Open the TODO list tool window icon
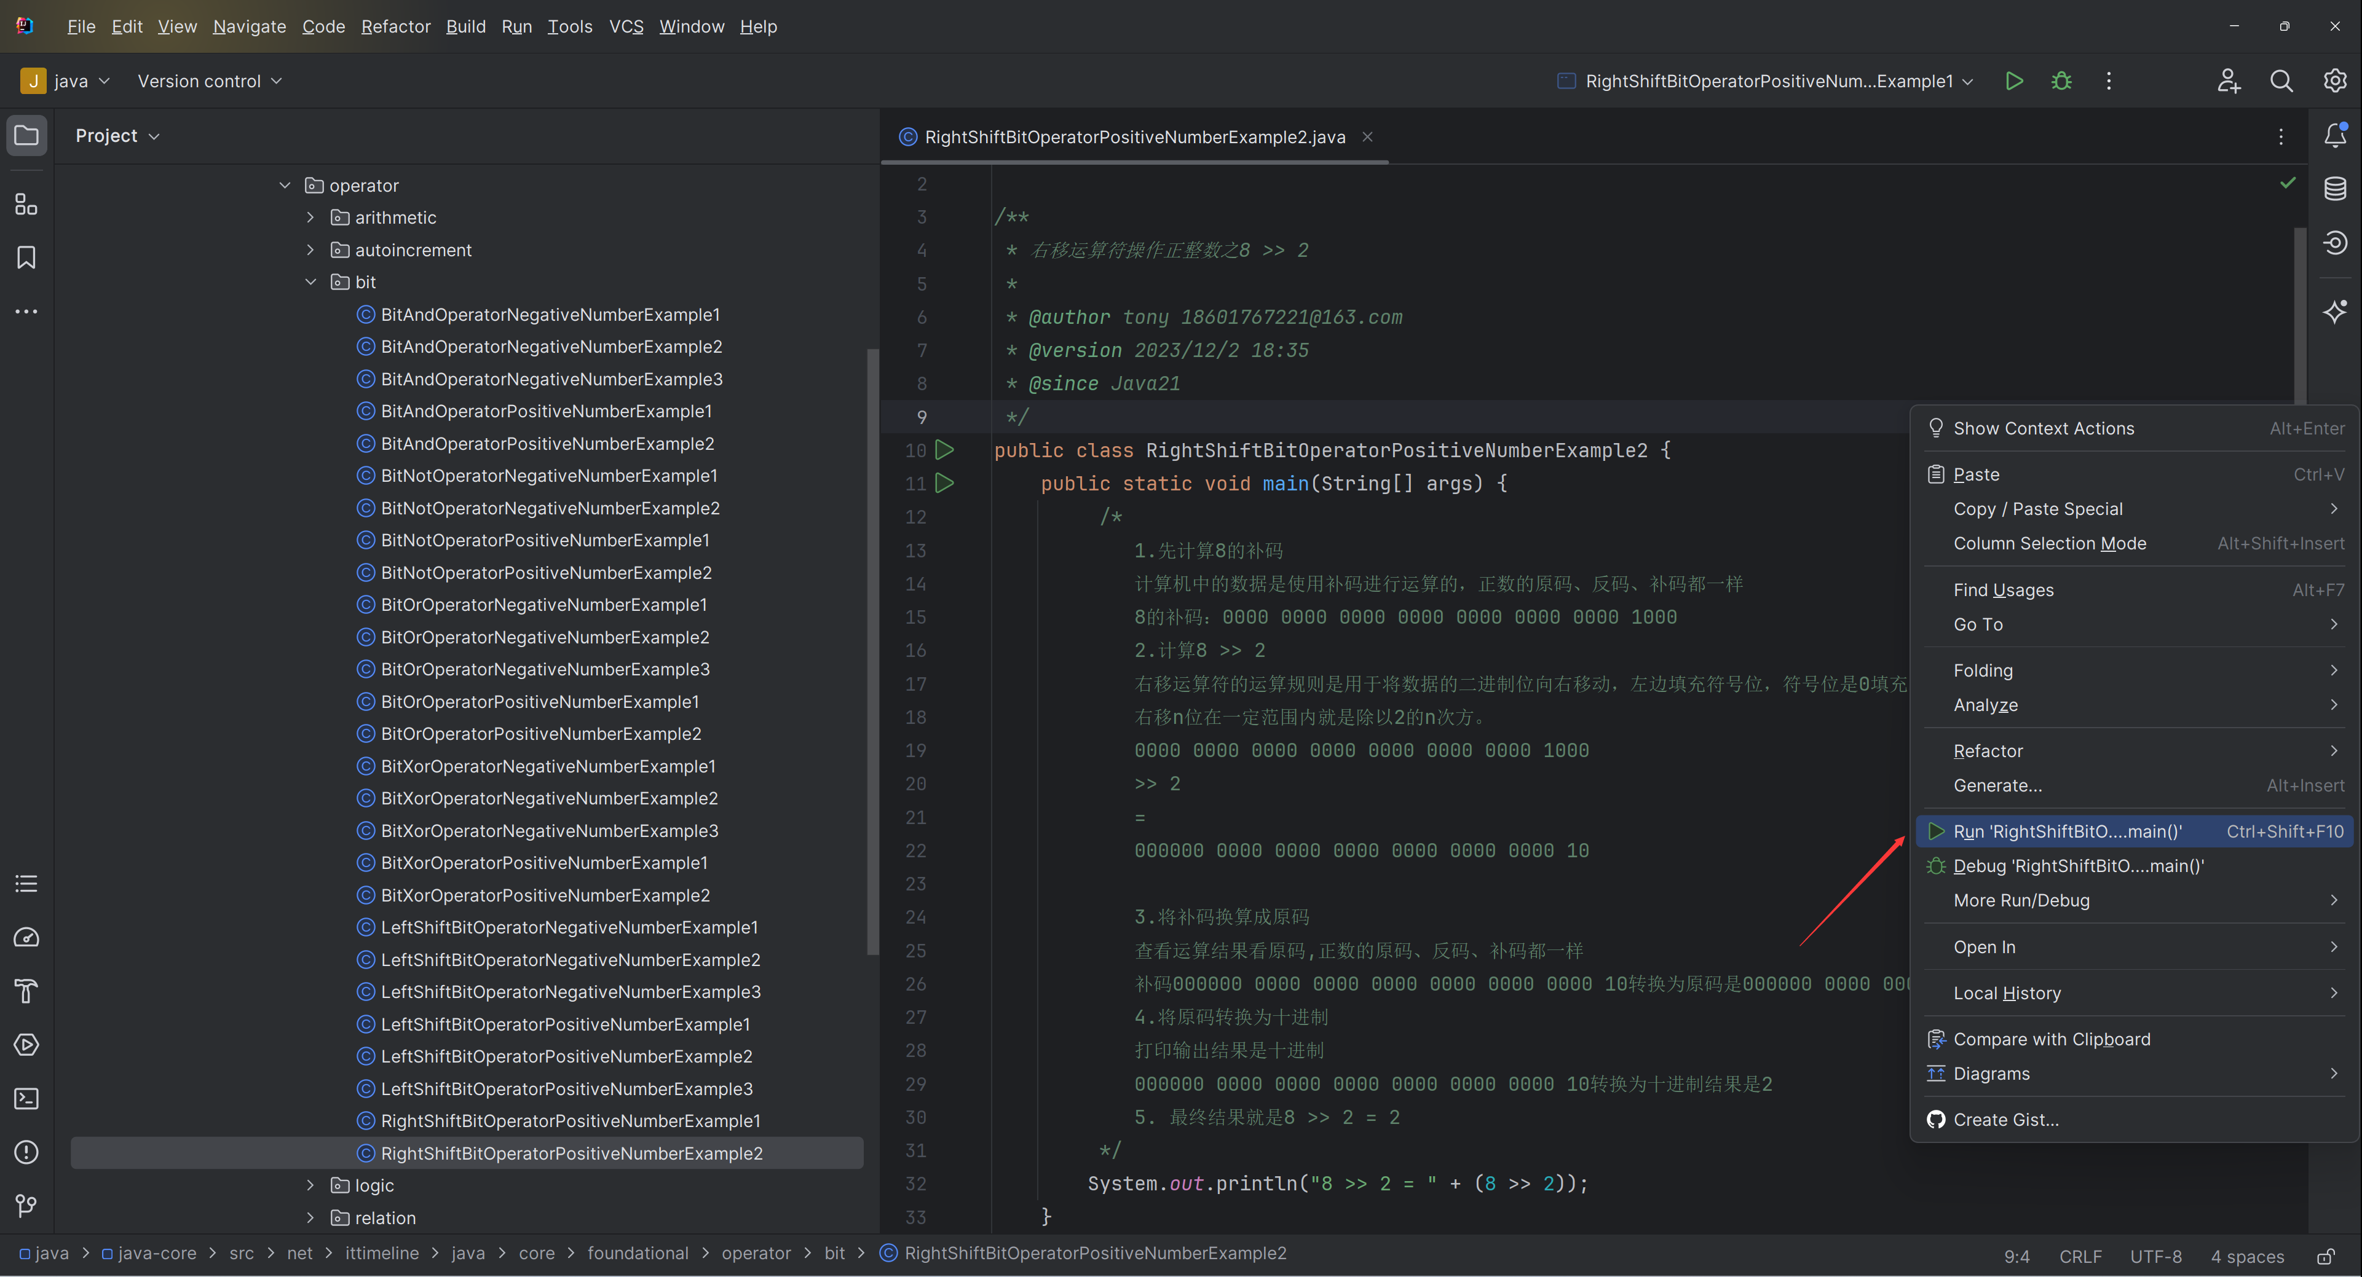This screenshot has height=1277, width=2362. 26,884
